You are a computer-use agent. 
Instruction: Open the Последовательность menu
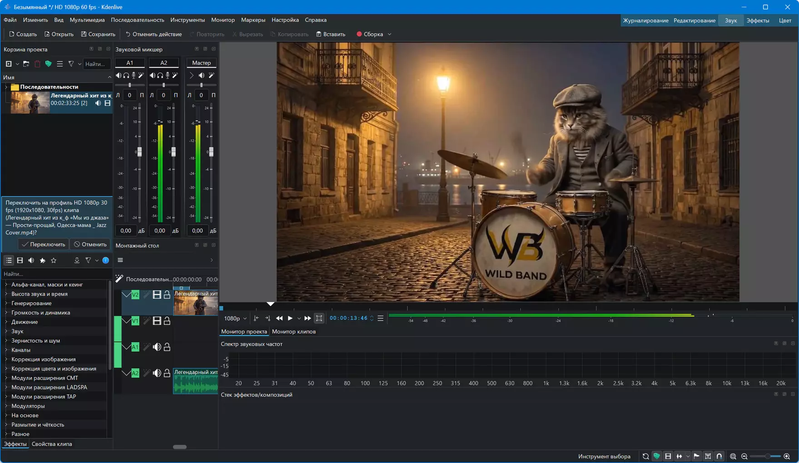pos(138,20)
